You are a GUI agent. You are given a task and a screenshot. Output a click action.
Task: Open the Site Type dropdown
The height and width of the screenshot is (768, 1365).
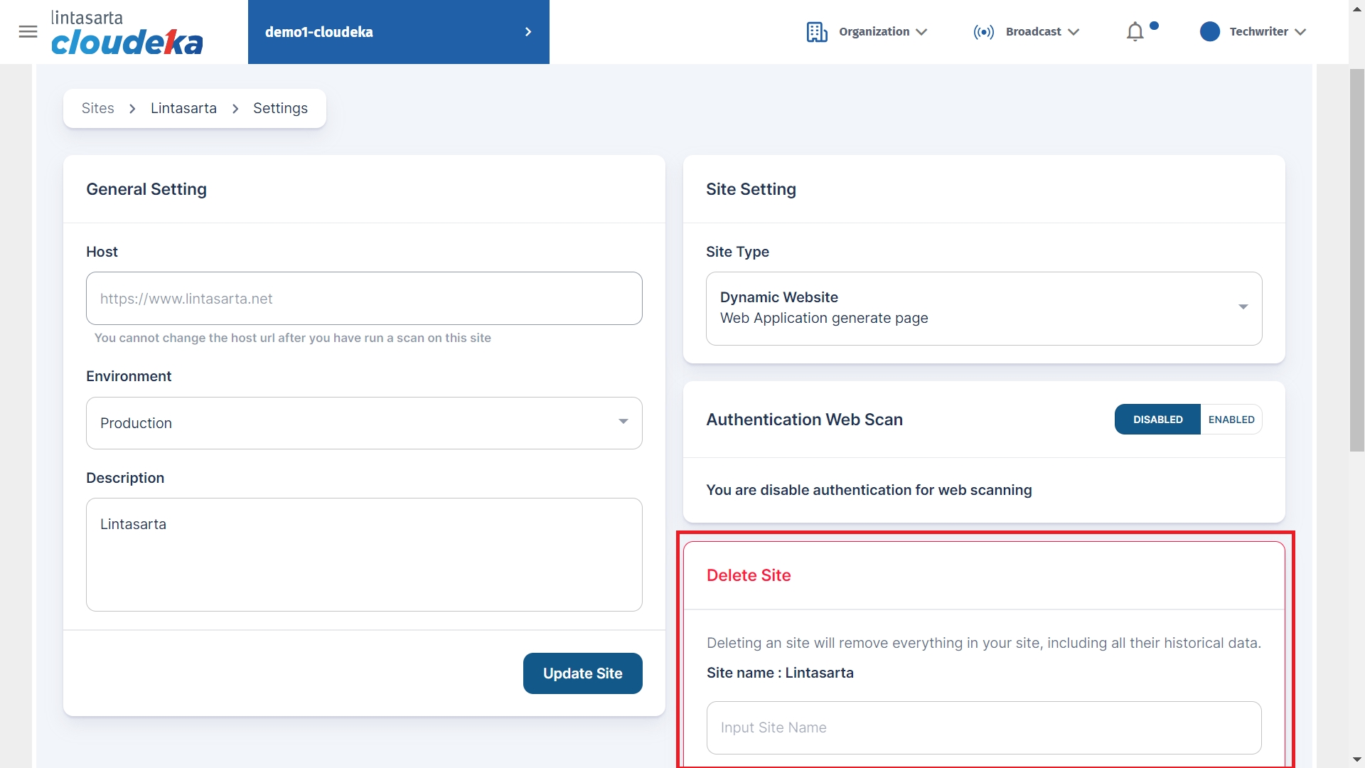click(x=1243, y=308)
